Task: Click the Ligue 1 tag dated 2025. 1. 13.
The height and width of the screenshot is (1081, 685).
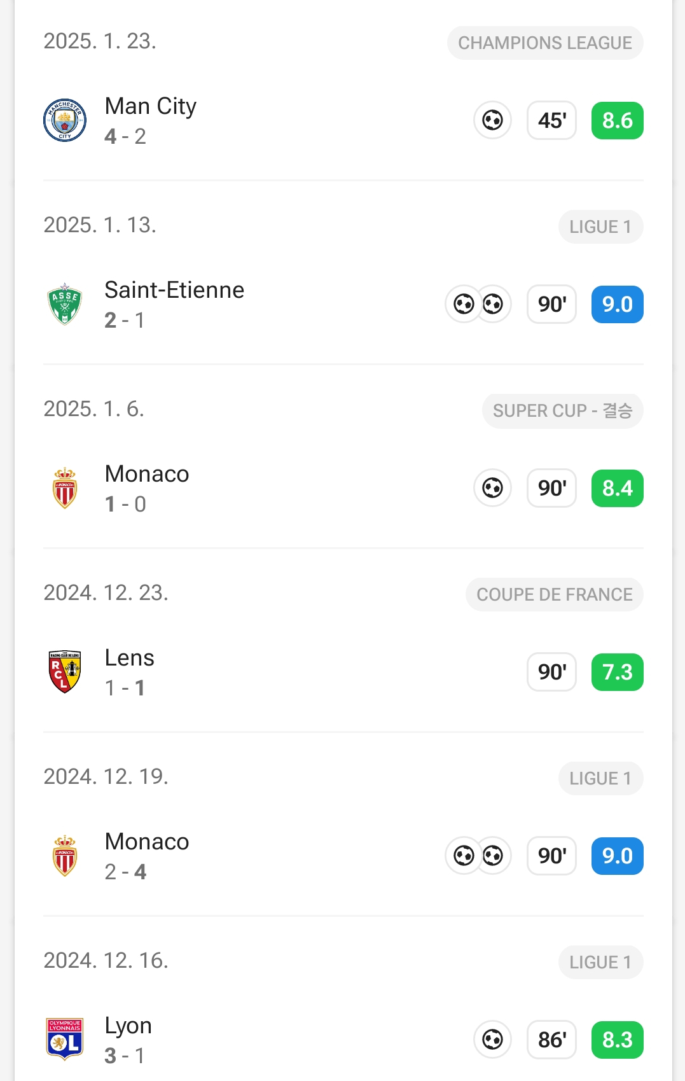Action: (600, 227)
